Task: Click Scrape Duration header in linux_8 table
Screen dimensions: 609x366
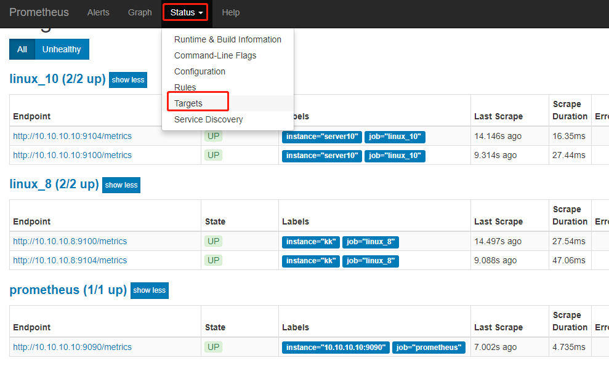Action: point(570,215)
